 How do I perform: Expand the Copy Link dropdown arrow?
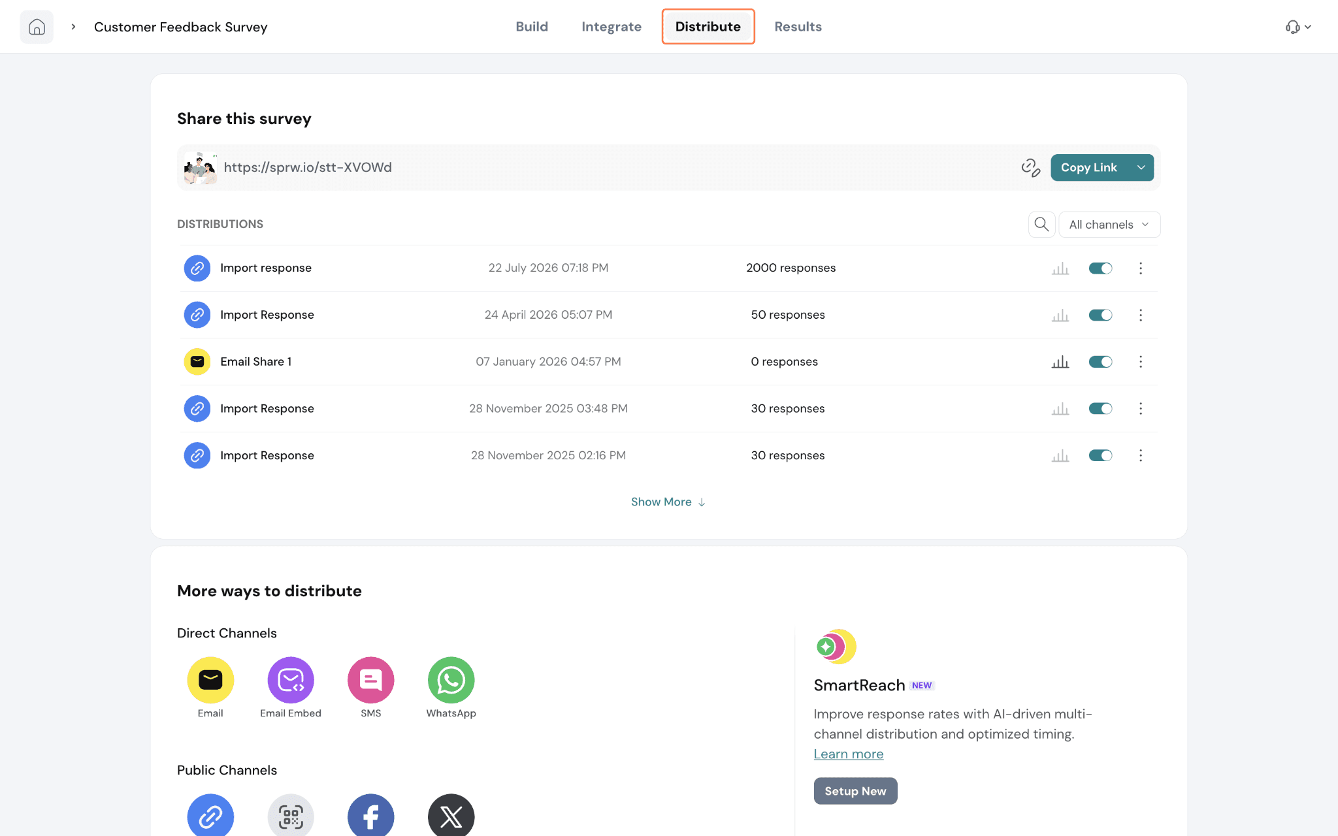click(x=1141, y=168)
